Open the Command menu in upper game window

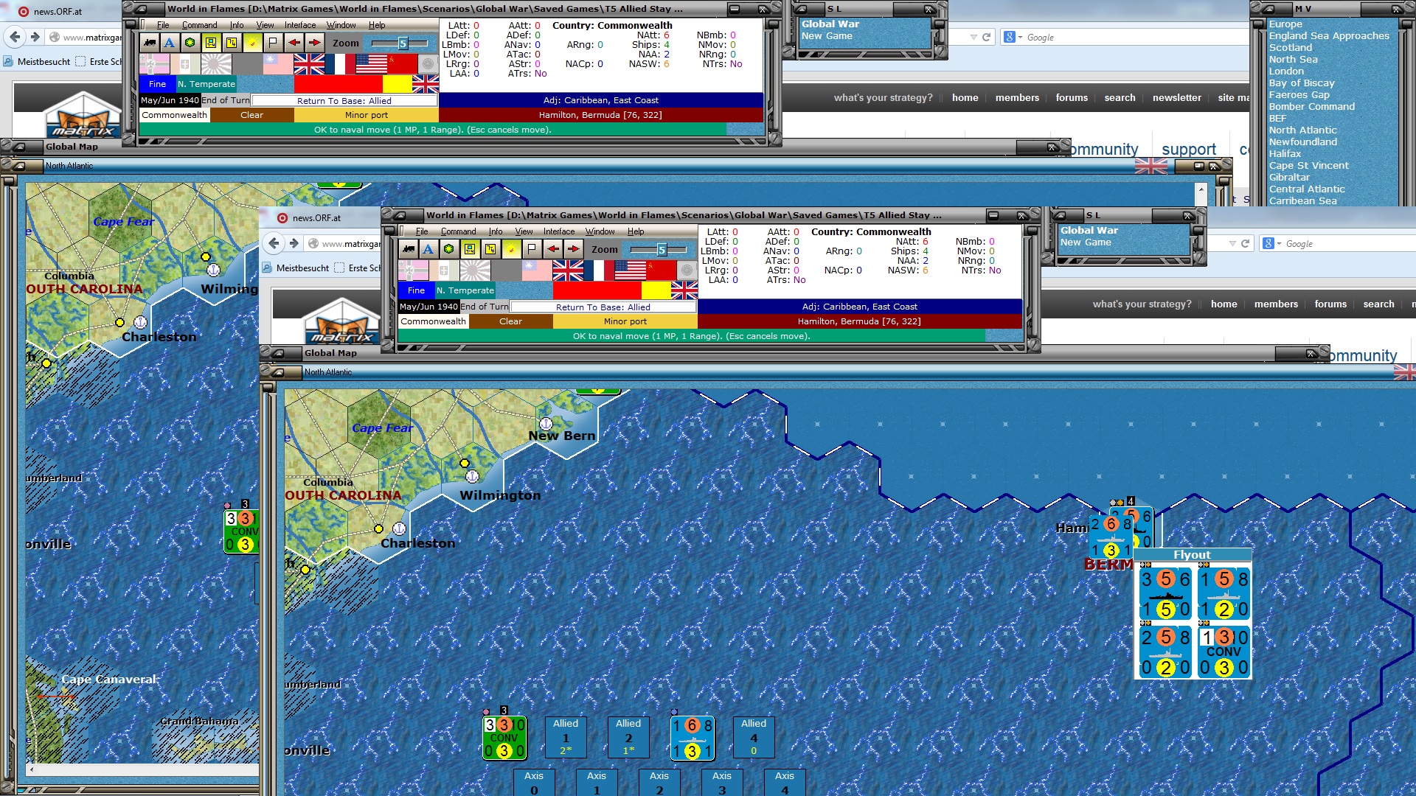(x=200, y=25)
